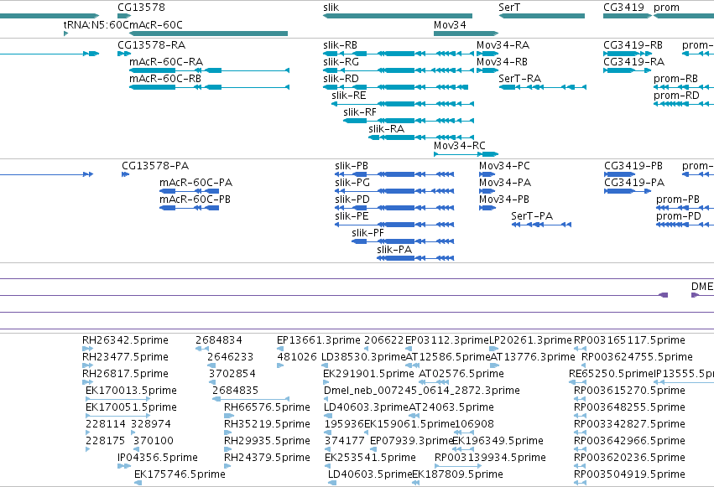
Task: Select protein CG13578-PA
Action: point(125,174)
